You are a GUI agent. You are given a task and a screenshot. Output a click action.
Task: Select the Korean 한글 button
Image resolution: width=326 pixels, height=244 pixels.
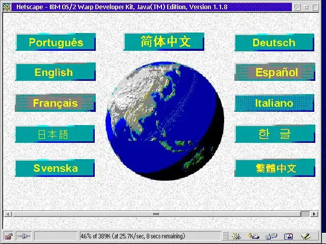275,134
